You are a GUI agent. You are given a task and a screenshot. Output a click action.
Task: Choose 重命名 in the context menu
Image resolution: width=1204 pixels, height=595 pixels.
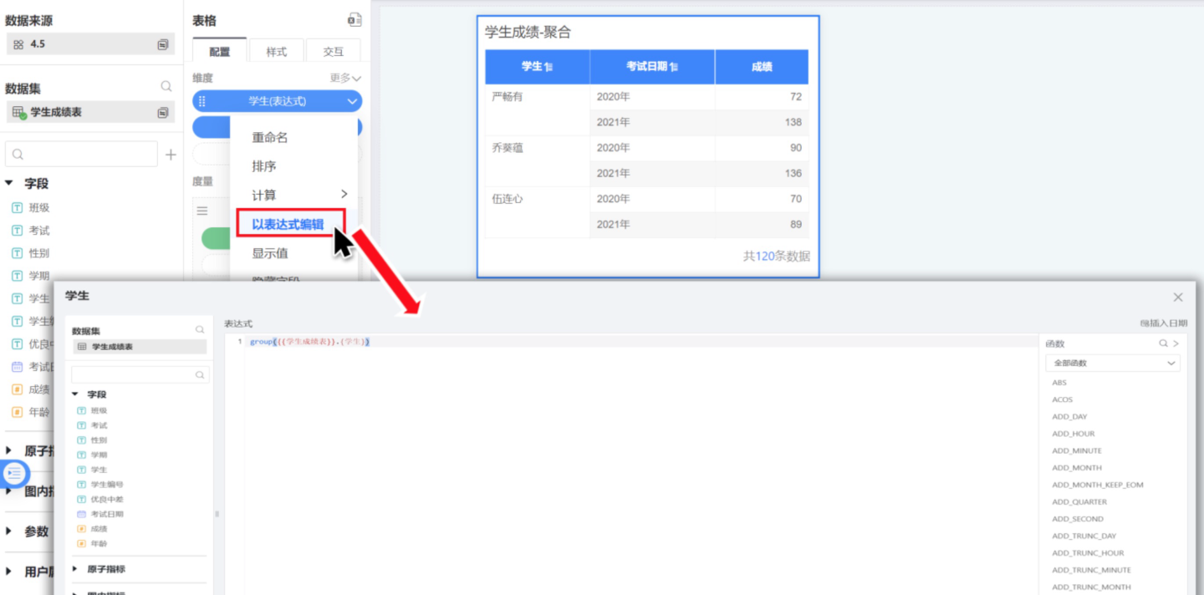[270, 138]
